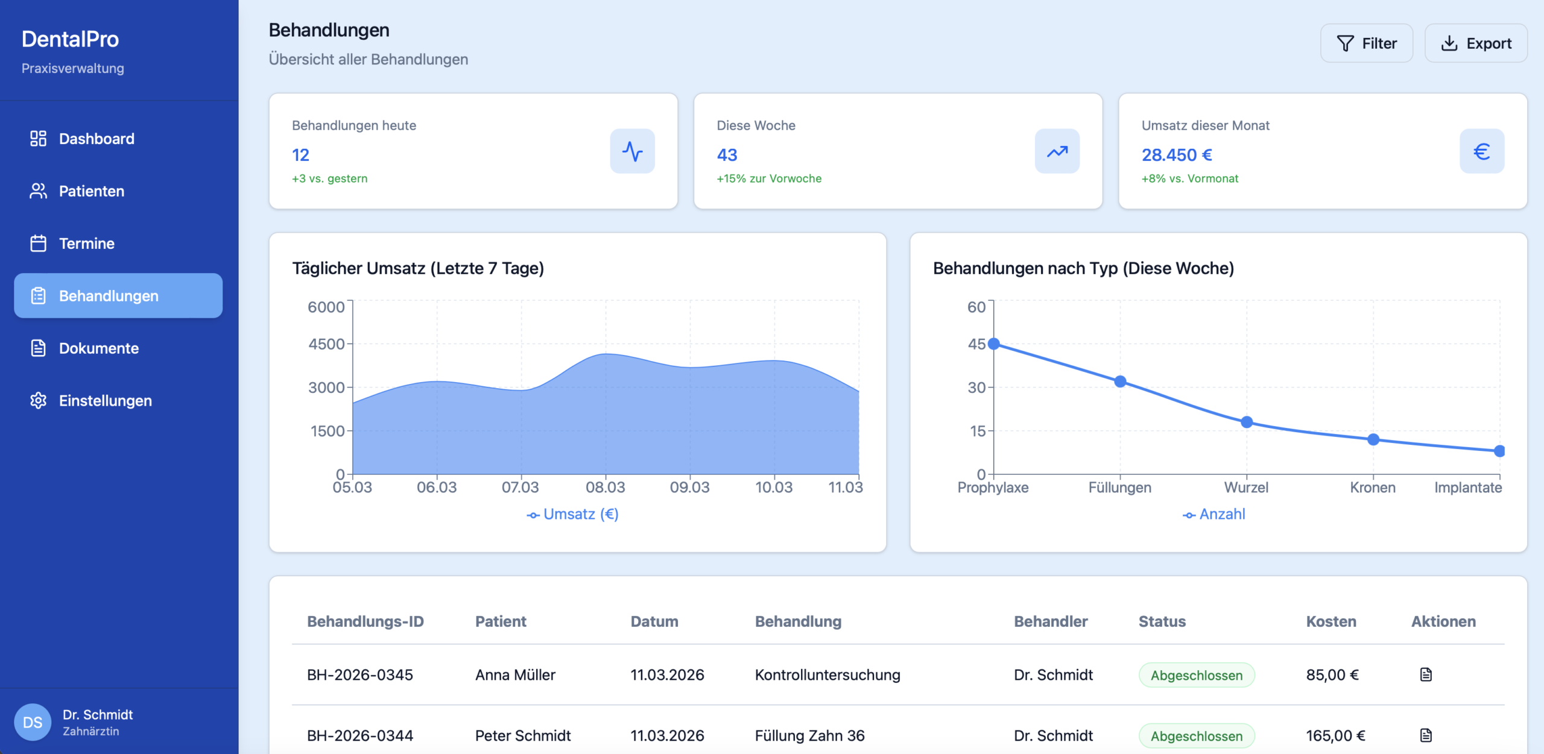Open document icon for treatment BH-2026-0345
The width and height of the screenshot is (1544, 754).
coord(1426,674)
